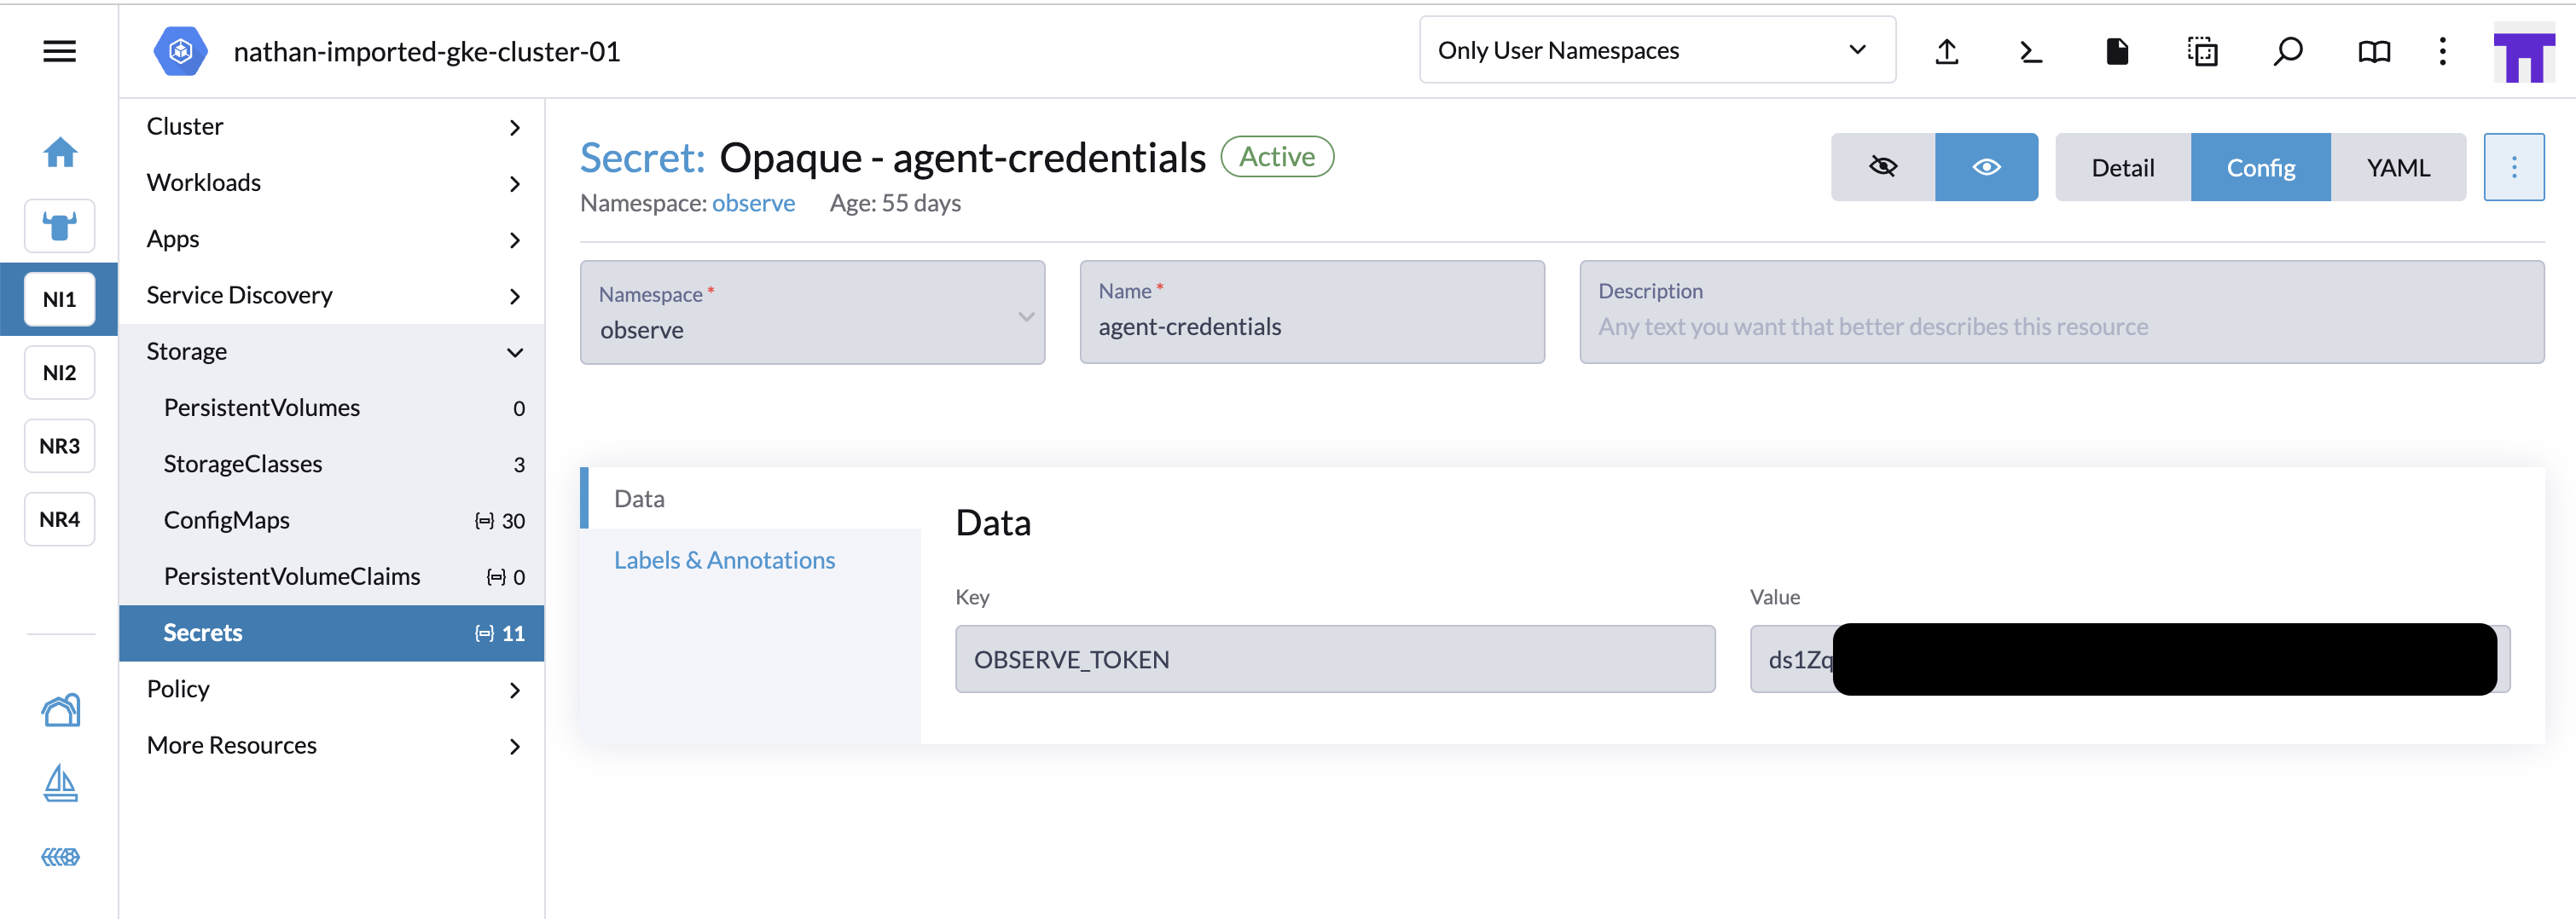Image resolution: width=2576 pixels, height=919 pixels.
Task: Open the hamburger navigation menu
Action: coord(59,51)
